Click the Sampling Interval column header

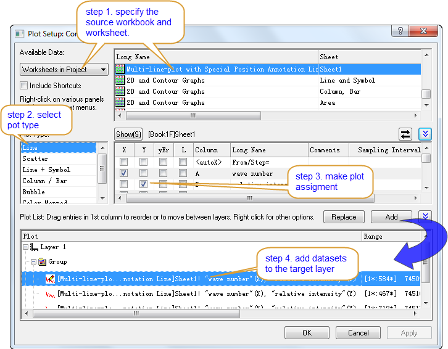point(385,150)
